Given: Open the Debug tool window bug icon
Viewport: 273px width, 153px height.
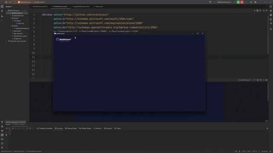Looking at the screenshot, I should click(2, 135).
